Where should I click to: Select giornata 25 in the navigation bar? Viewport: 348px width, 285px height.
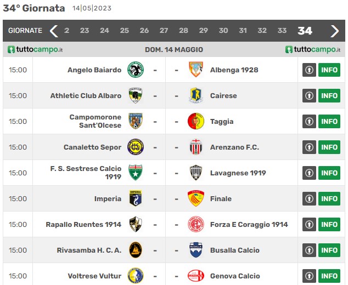tap(124, 30)
